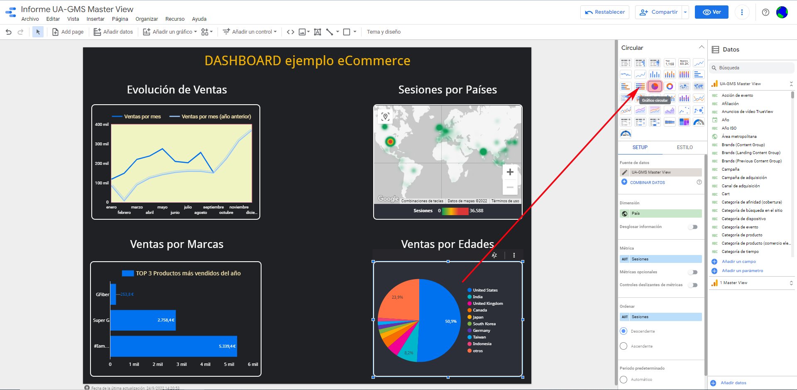
Task: Open the user account avatar
Action: coord(782,12)
